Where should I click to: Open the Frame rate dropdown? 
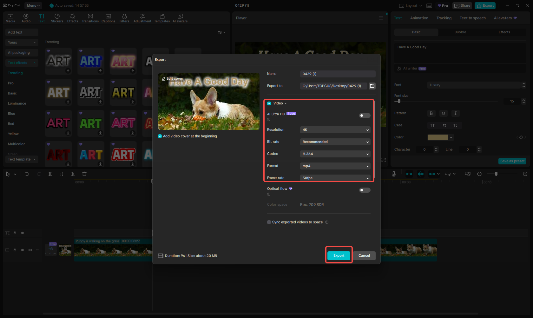click(x=335, y=178)
